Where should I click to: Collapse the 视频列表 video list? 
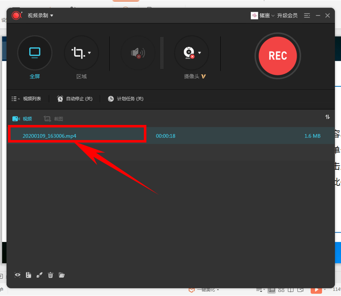26,99
